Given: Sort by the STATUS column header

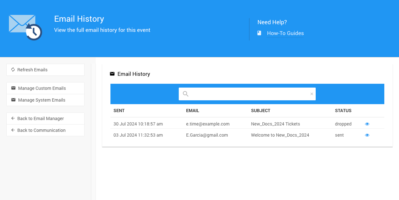Looking at the screenshot, I should pos(343,111).
